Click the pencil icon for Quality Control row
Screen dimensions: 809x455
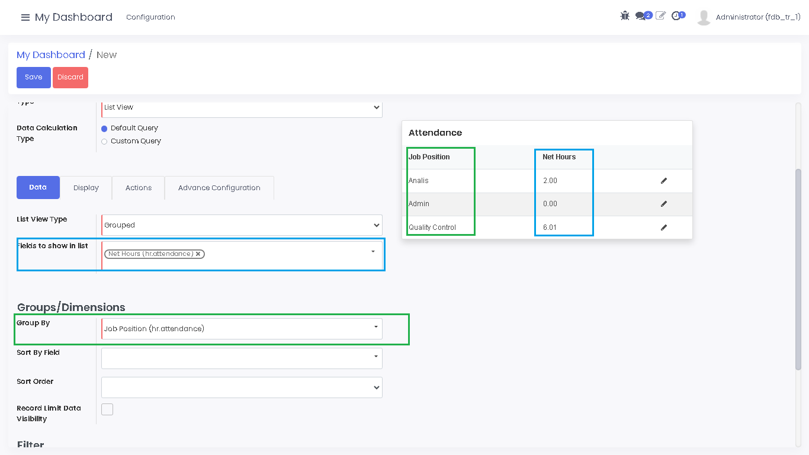click(x=664, y=227)
